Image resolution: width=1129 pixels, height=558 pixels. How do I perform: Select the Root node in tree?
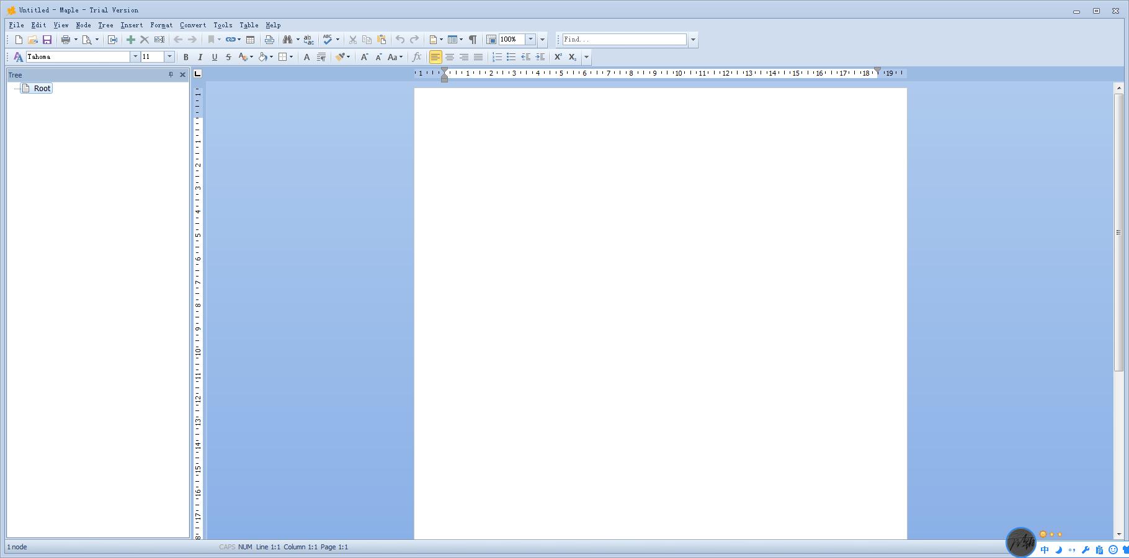42,89
